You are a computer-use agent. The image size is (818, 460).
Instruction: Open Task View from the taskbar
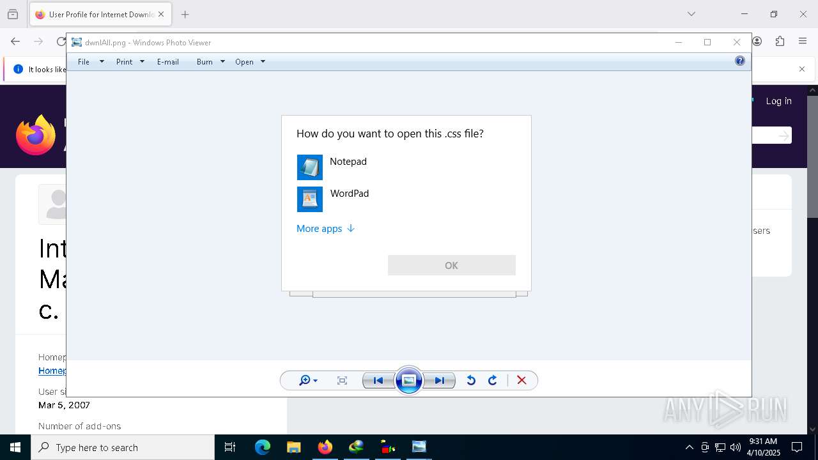(x=230, y=447)
